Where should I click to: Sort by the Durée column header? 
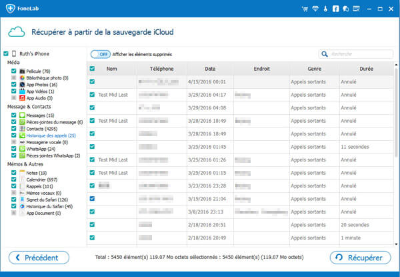coord(367,69)
